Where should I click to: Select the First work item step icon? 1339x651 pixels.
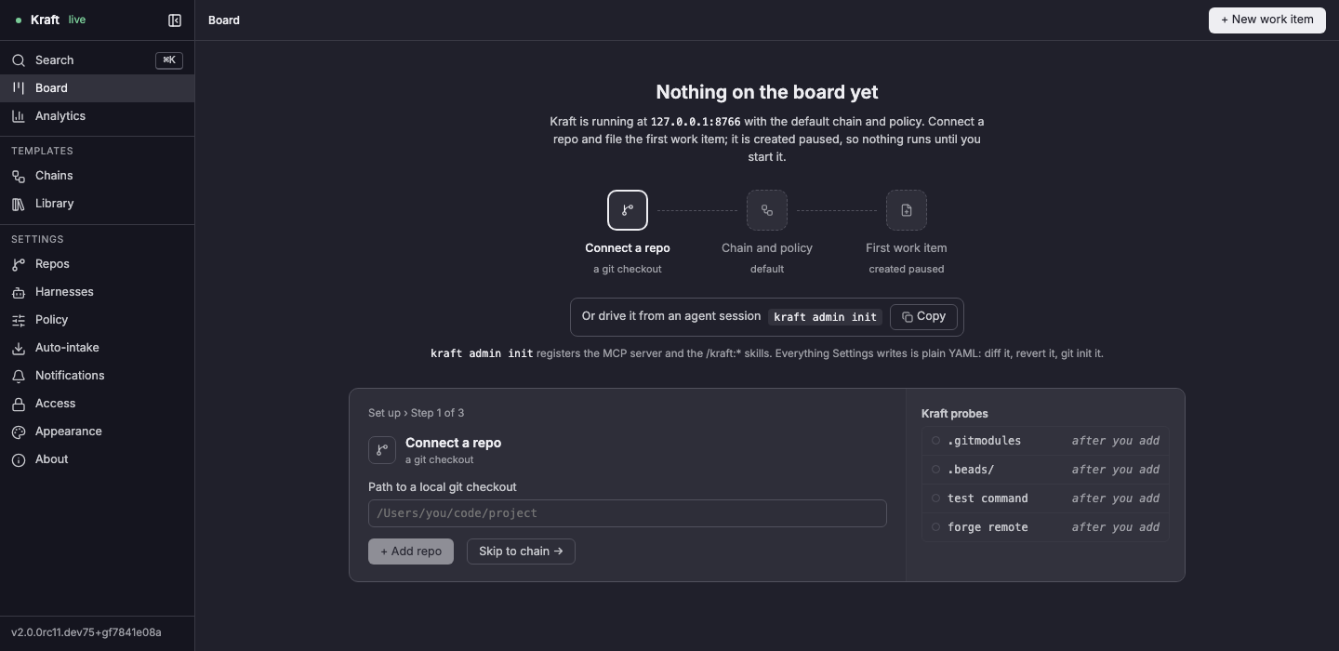907,210
